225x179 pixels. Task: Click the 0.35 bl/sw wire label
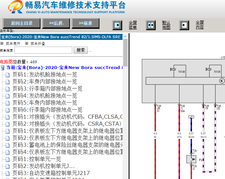coord(191,135)
